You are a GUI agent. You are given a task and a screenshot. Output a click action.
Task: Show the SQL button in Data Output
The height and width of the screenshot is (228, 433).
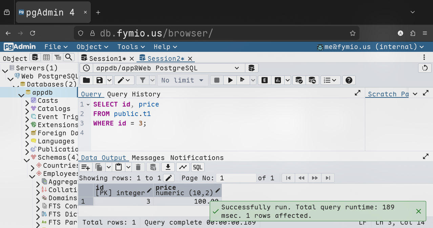(x=198, y=167)
